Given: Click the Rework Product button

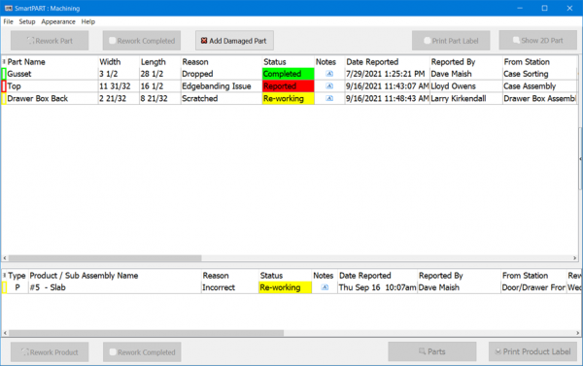Looking at the screenshot, I should click(50, 351).
